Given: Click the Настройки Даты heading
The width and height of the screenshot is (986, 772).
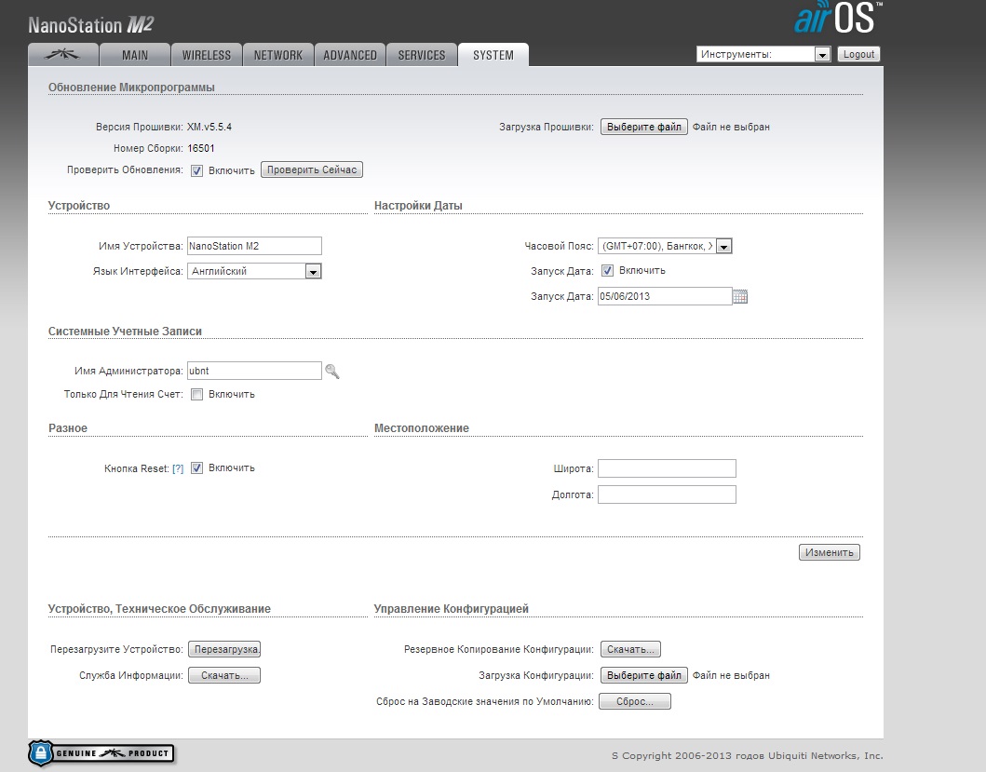Looking at the screenshot, I should coord(418,206).
